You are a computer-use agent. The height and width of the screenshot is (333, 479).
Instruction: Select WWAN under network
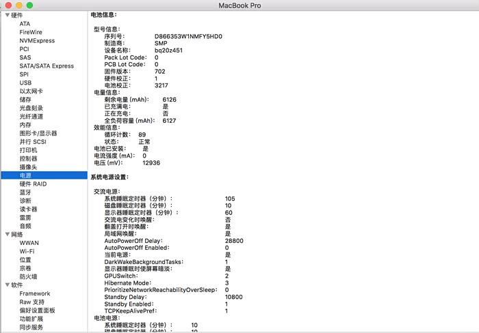point(29,243)
